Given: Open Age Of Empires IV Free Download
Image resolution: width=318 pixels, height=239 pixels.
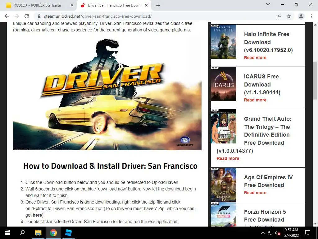Looking at the screenshot, I should (x=268, y=181).
